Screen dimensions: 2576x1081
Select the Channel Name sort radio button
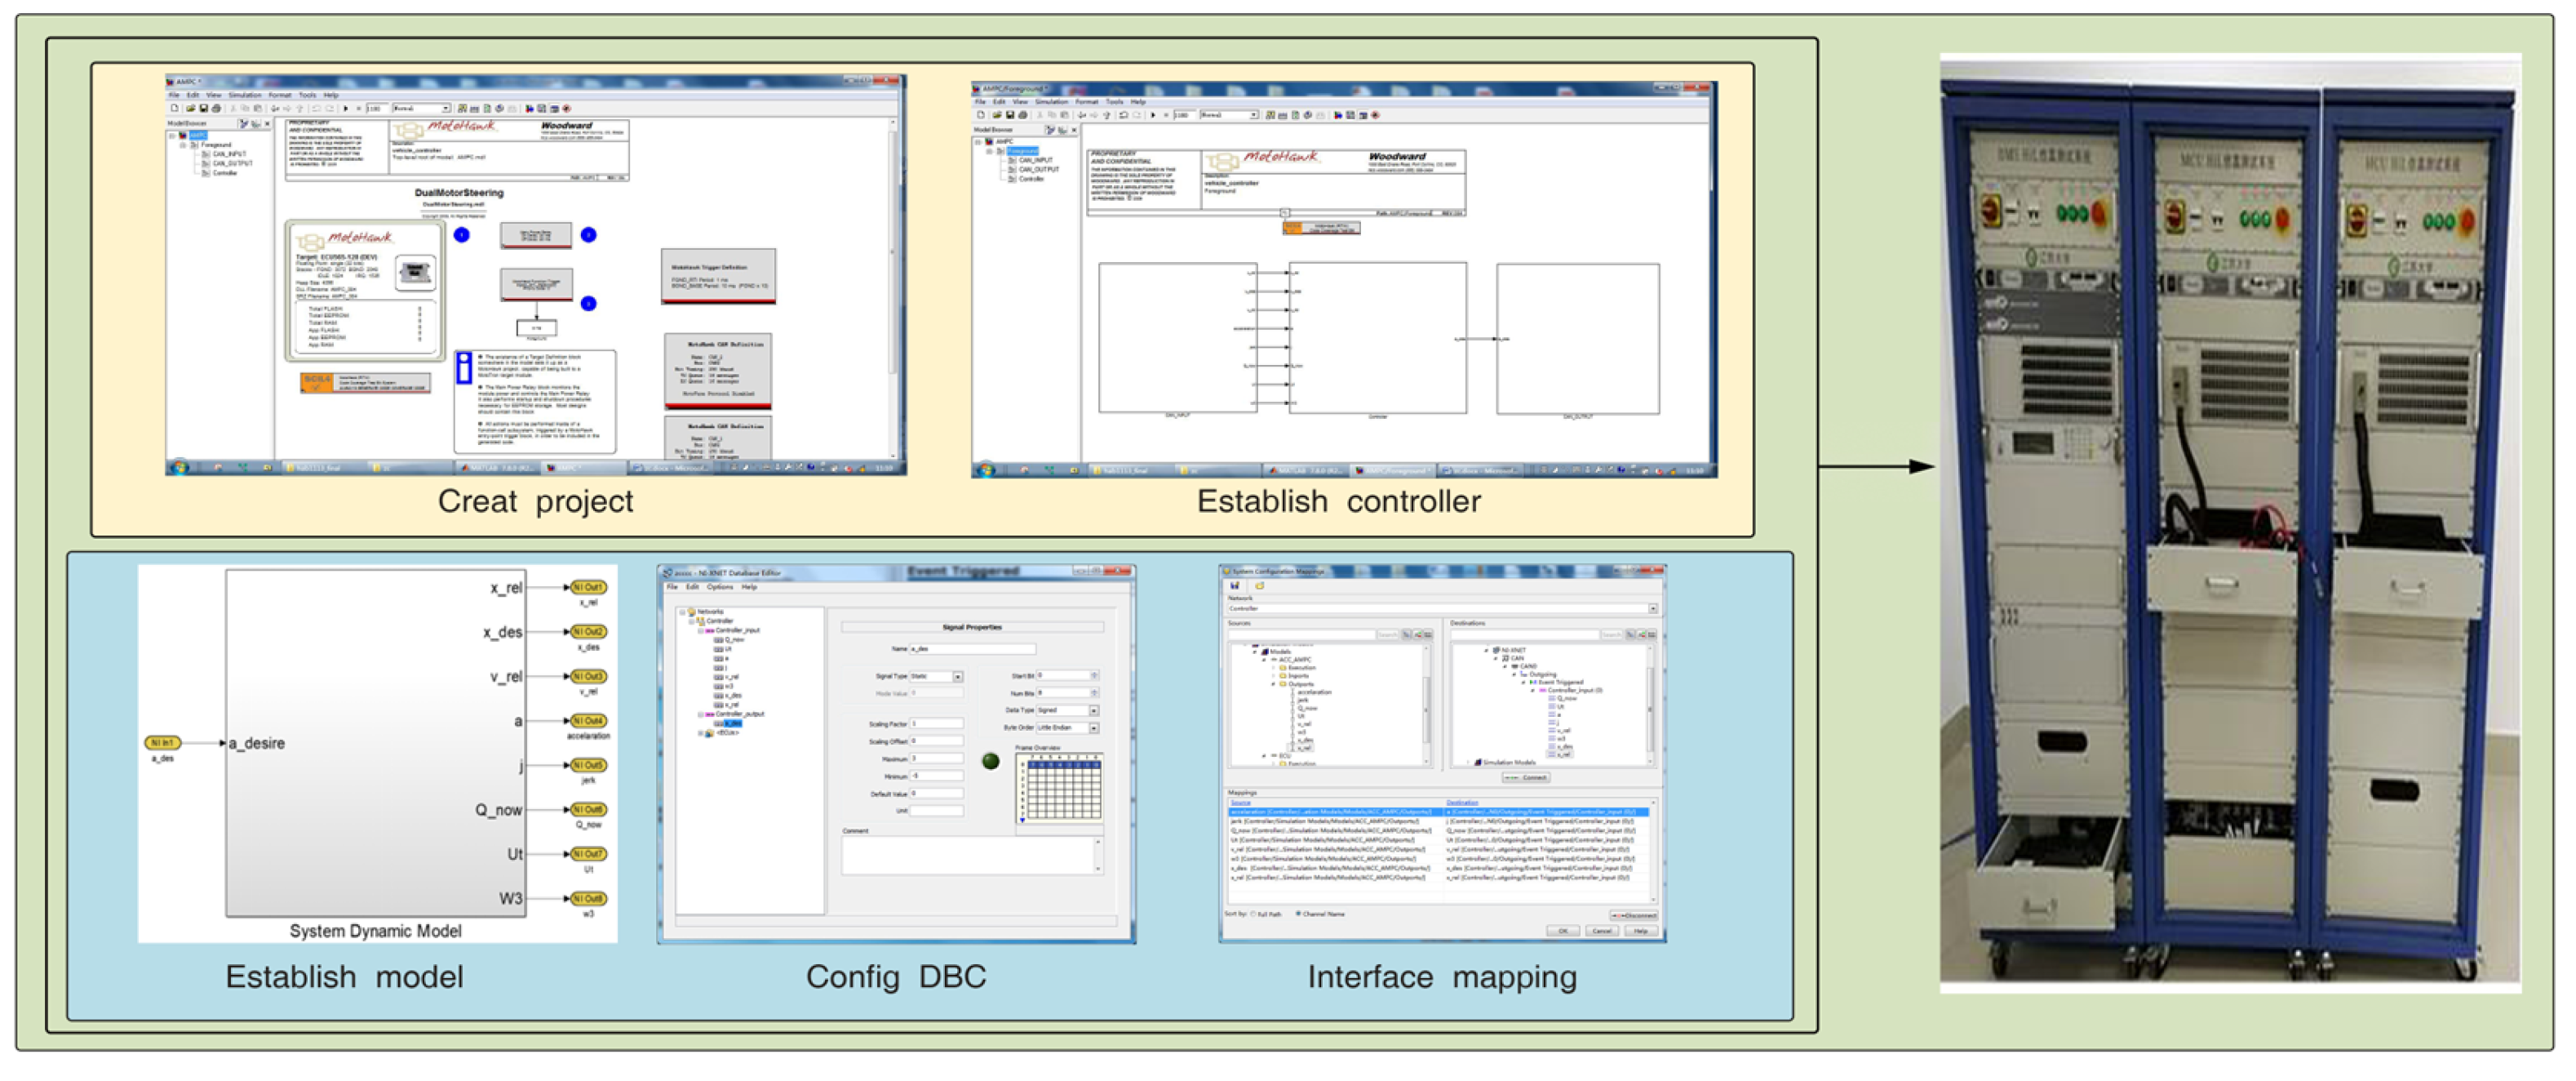click(x=1298, y=914)
